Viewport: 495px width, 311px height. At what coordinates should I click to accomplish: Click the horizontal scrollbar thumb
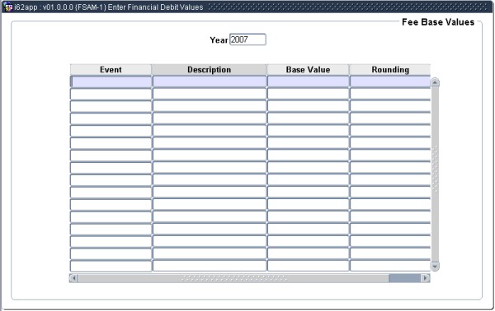pyautogui.click(x=405, y=278)
